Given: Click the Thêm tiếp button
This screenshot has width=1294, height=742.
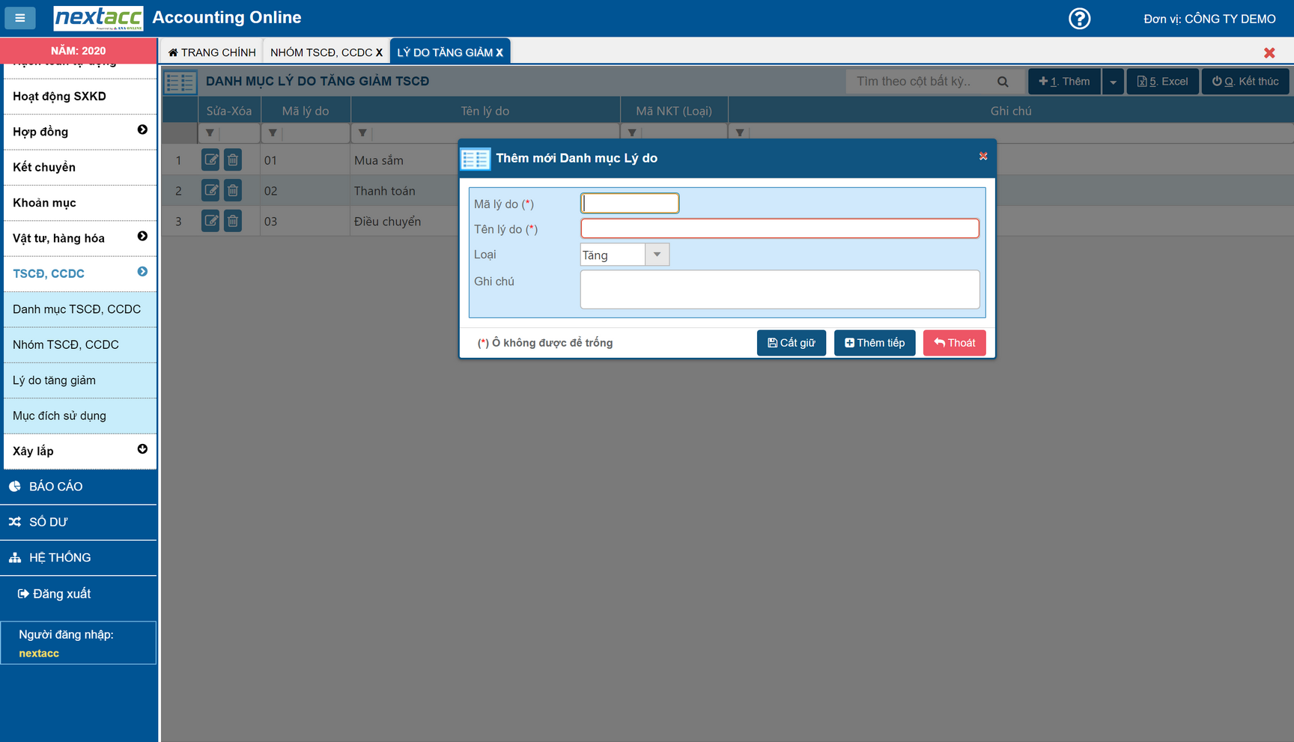Looking at the screenshot, I should pyautogui.click(x=874, y=343).
